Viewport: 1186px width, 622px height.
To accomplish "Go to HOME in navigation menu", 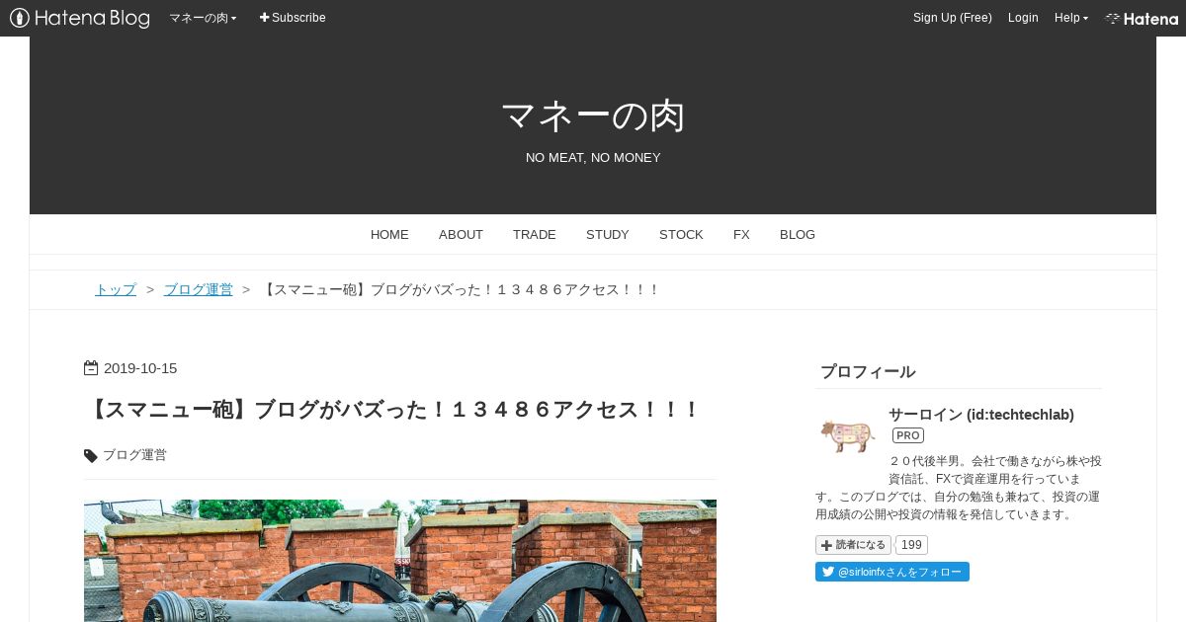I will pyautogui.click(x=389, y=234).
